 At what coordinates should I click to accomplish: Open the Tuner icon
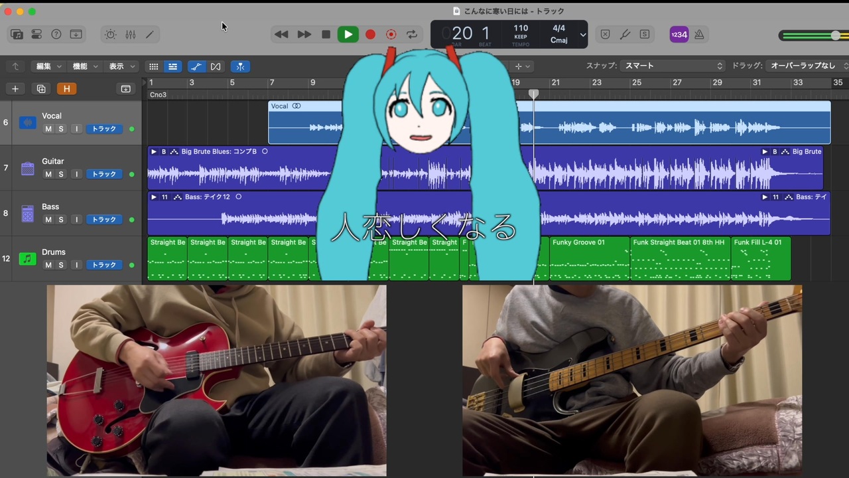pyautogui.click(x=625, y=35)
